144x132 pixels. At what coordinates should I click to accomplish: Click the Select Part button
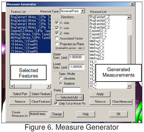[20, 94]
